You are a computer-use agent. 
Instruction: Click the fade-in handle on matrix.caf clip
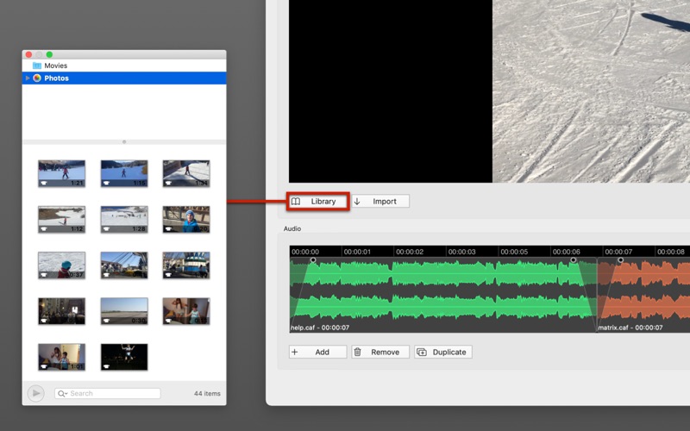tap(620, 260)
